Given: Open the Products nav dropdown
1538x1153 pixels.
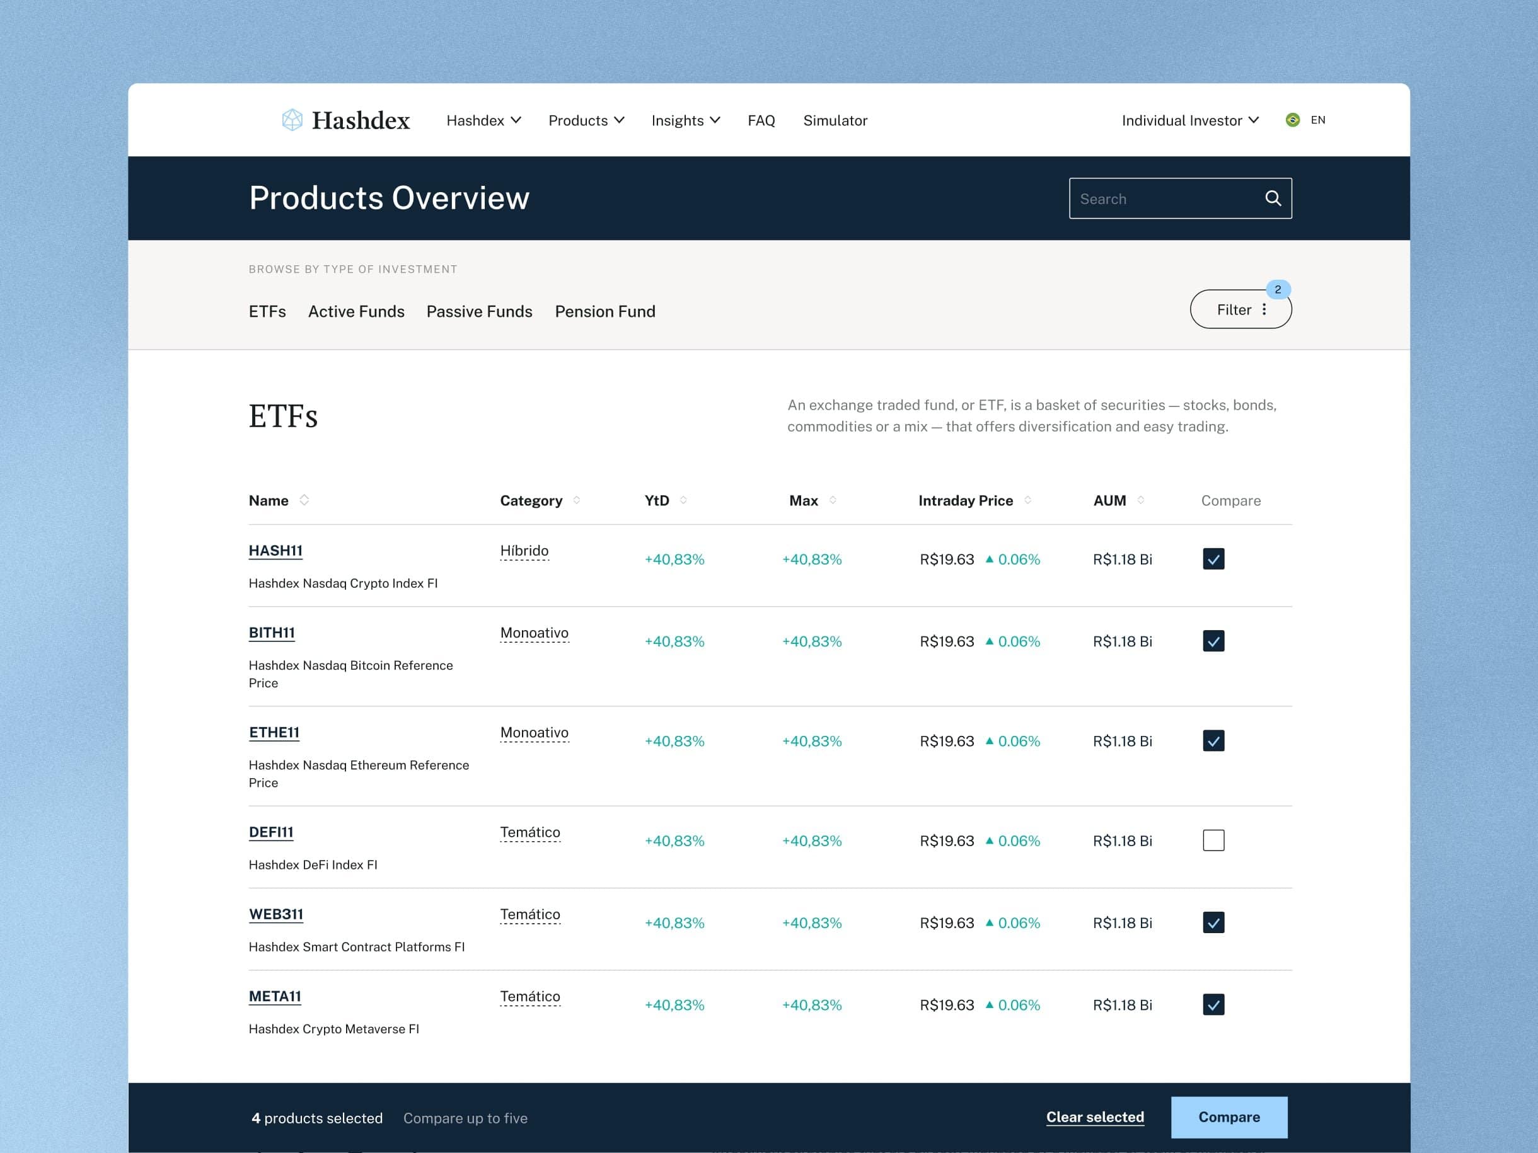Looking at the screenshot, I should (x=586, y=121).
